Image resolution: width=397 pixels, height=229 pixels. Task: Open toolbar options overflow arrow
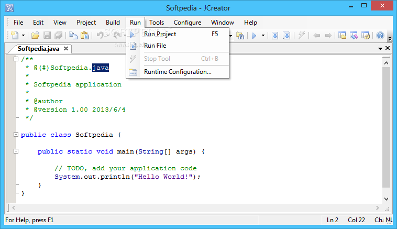point(390,38)
